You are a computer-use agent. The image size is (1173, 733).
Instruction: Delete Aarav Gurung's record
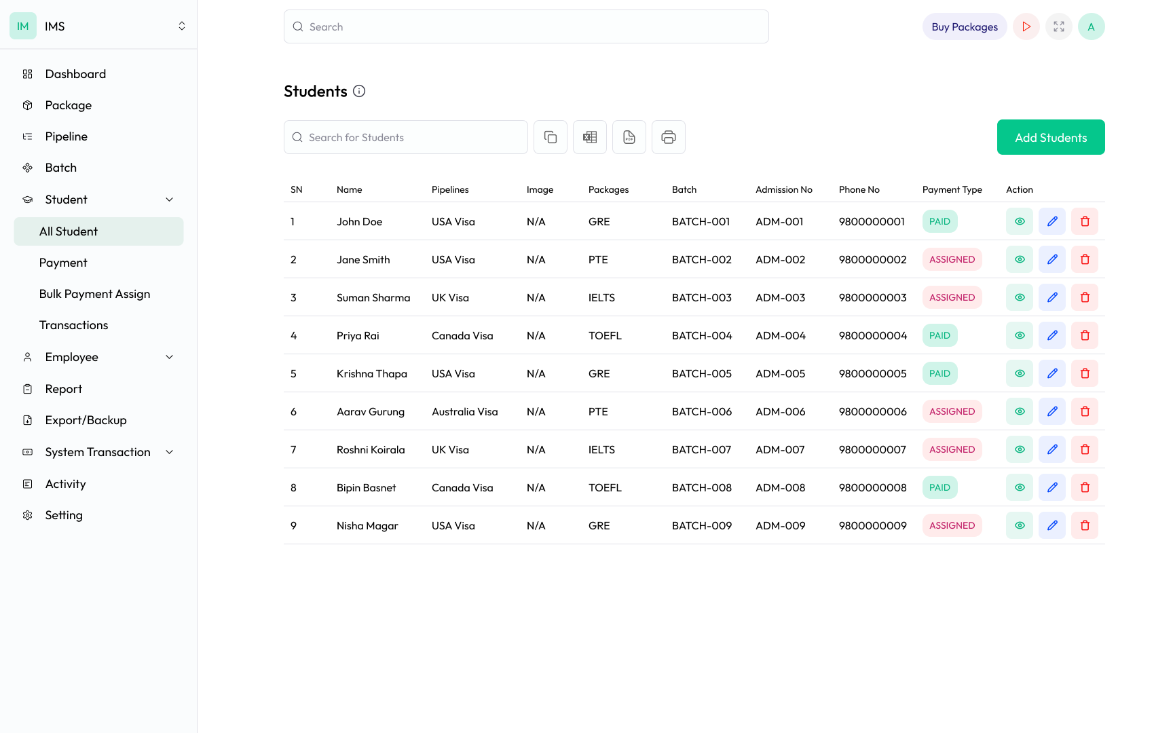tap(1085, 411)
